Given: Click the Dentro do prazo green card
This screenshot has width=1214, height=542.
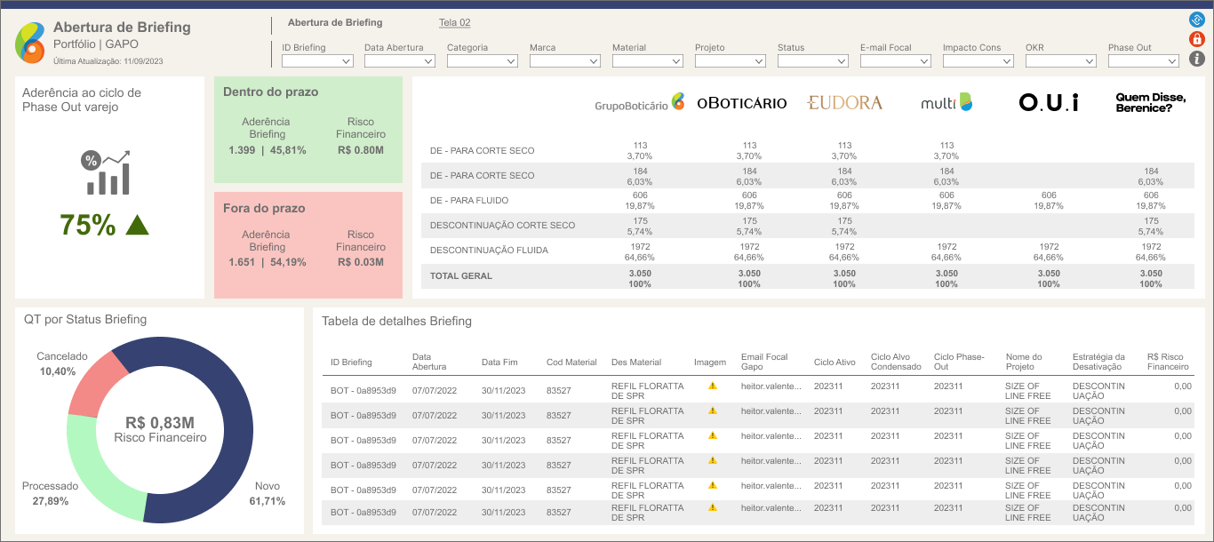Looking at the screenshot, I should [x=307, y=130].
